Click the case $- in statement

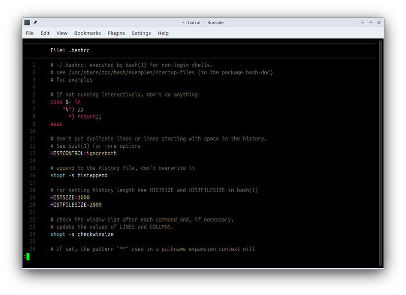click(x=64, y=101)
